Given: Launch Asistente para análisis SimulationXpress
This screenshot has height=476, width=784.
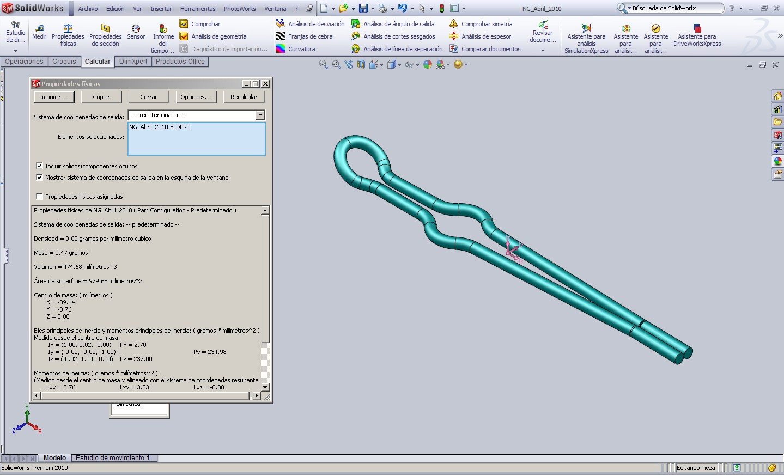Looking at the screenshot, I should (x=586, y=38).
